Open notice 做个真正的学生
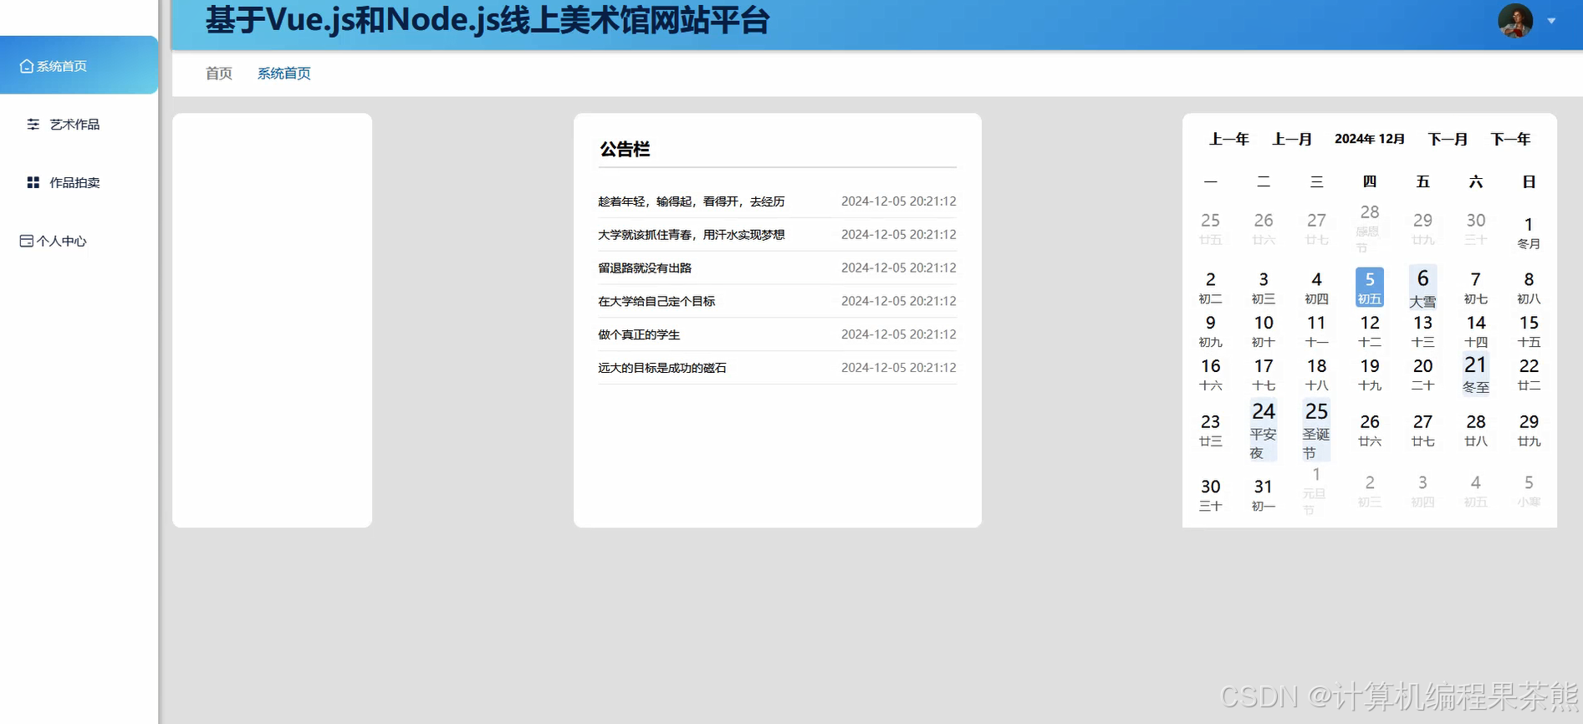Image resolution: width=1583 pixels, height=724 pixels. [639, 334]
